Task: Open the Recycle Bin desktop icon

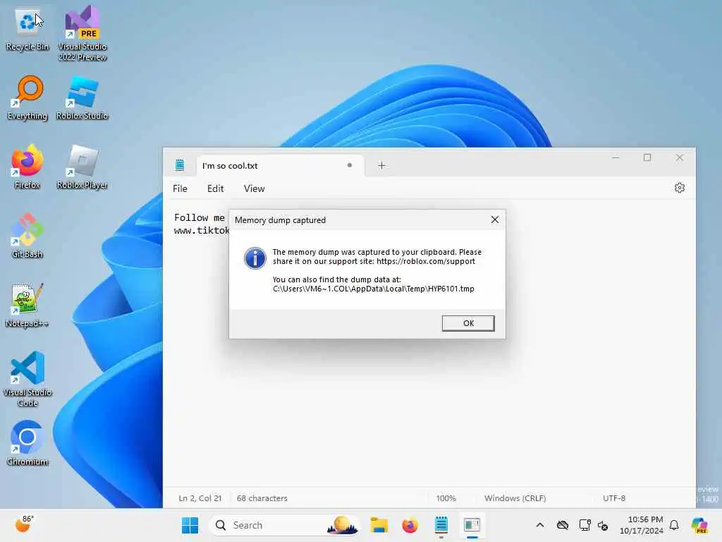Action: (27, 28)
